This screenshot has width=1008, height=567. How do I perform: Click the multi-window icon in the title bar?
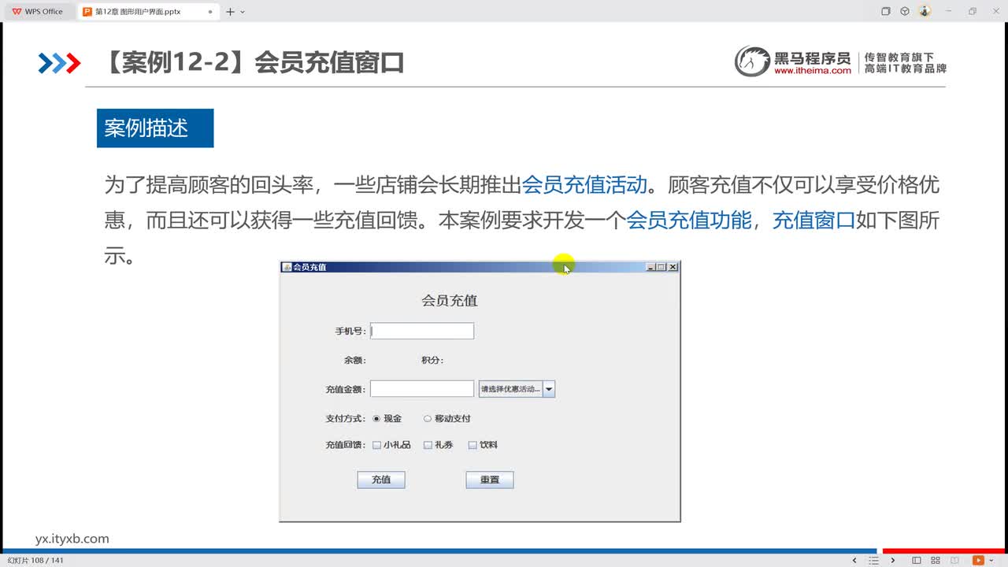tap(885, 11)
